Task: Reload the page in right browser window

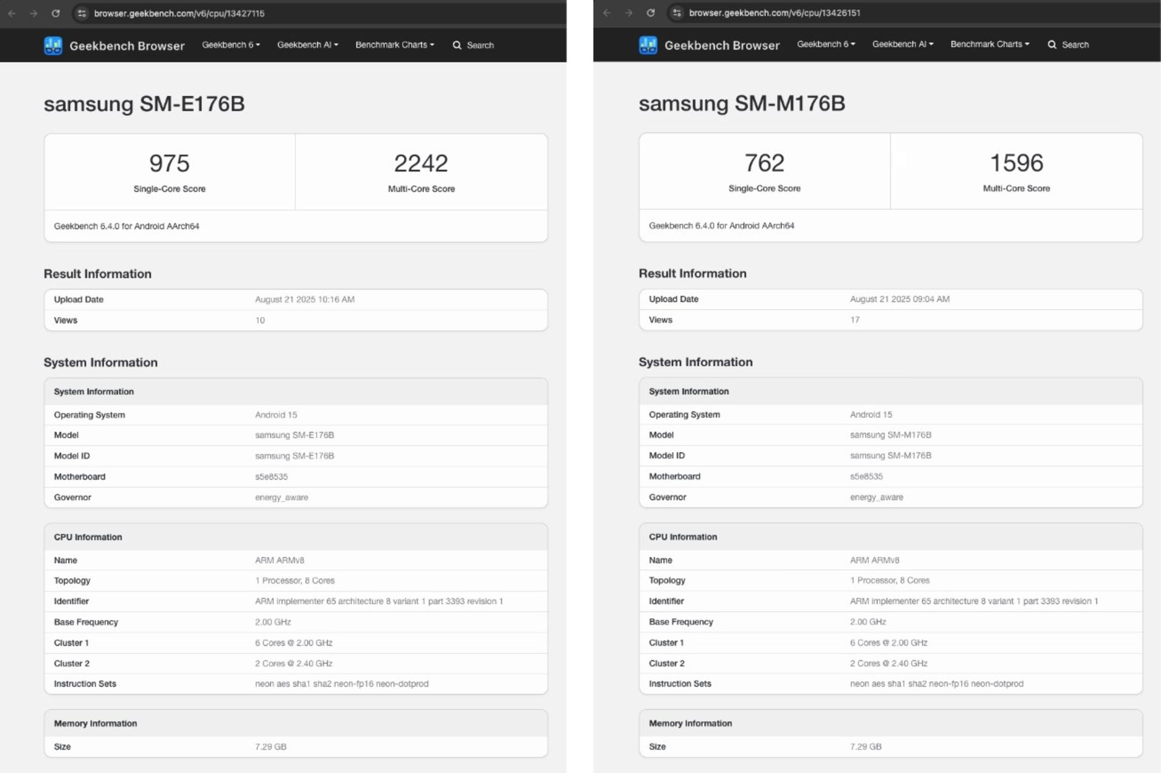Action: click(651, 13)
